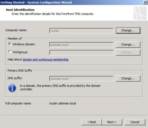Click the empty Workgroup text field
Image resolution: width=148 pixels, height=128 pixels.
81,53
